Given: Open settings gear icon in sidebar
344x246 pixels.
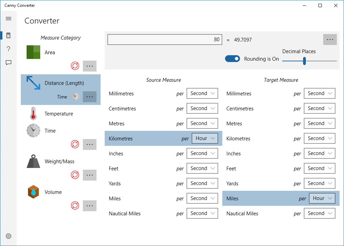Looking at the screenshot, I should 9,236.
